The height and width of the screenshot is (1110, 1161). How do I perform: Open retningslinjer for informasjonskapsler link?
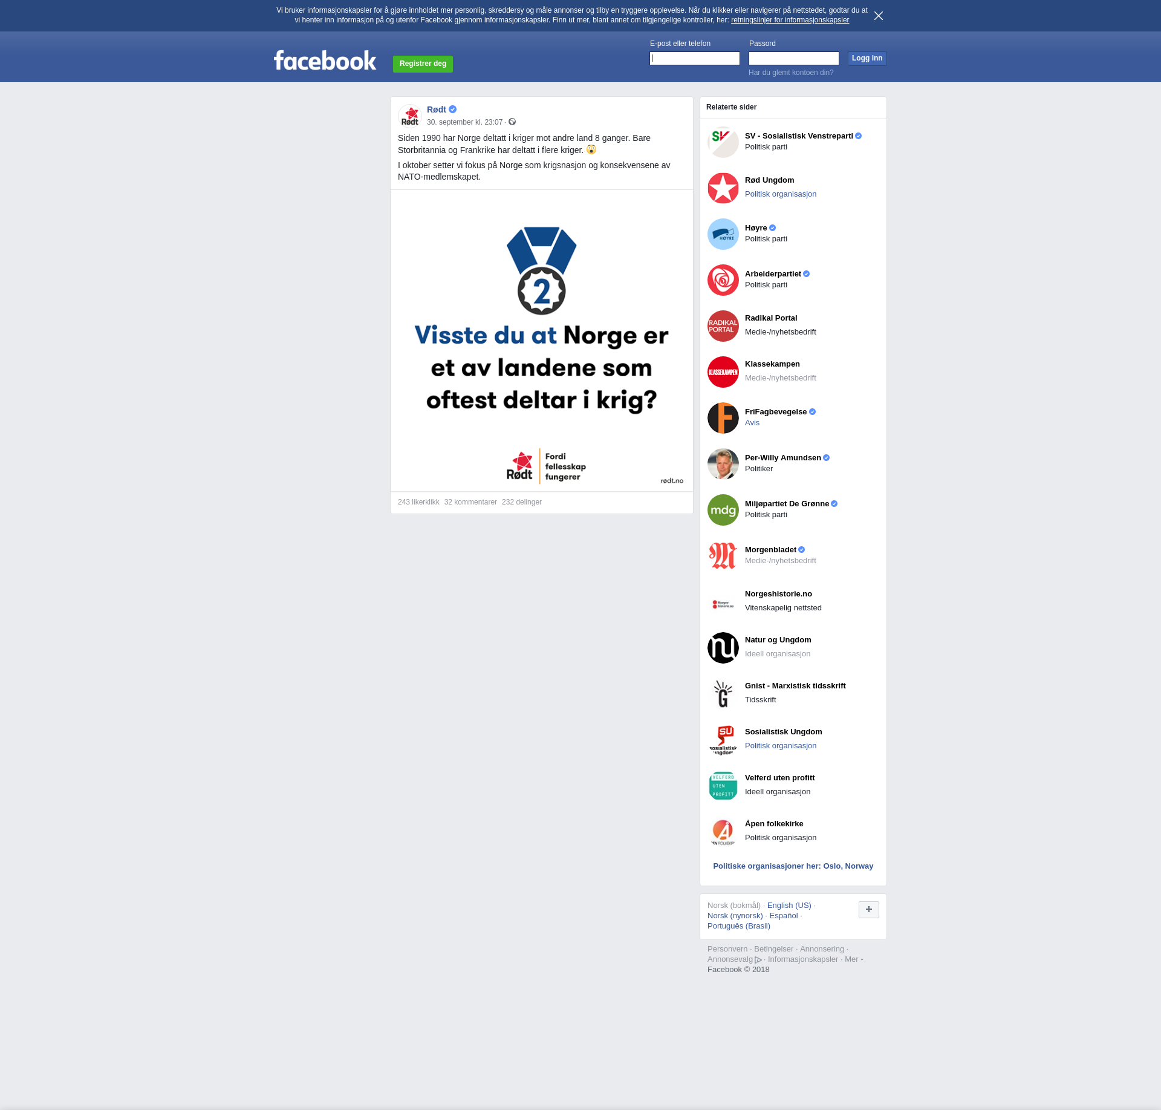point(790,20)
